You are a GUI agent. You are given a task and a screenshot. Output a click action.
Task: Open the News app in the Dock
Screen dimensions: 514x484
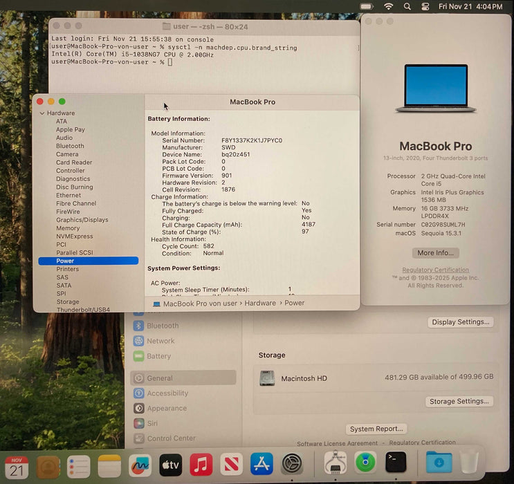232,464
